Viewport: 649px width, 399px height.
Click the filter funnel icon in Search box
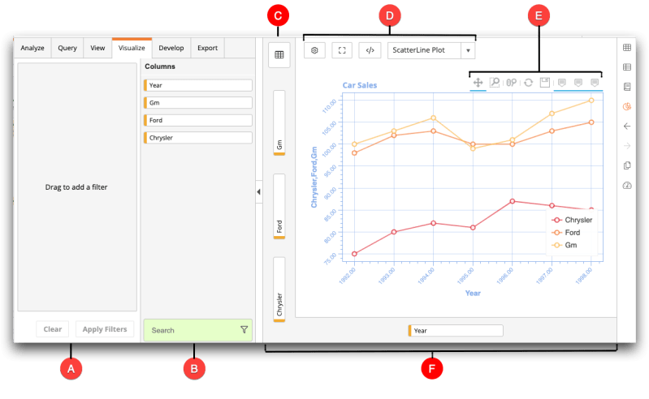pyautogui.click(x=244, y=329)
